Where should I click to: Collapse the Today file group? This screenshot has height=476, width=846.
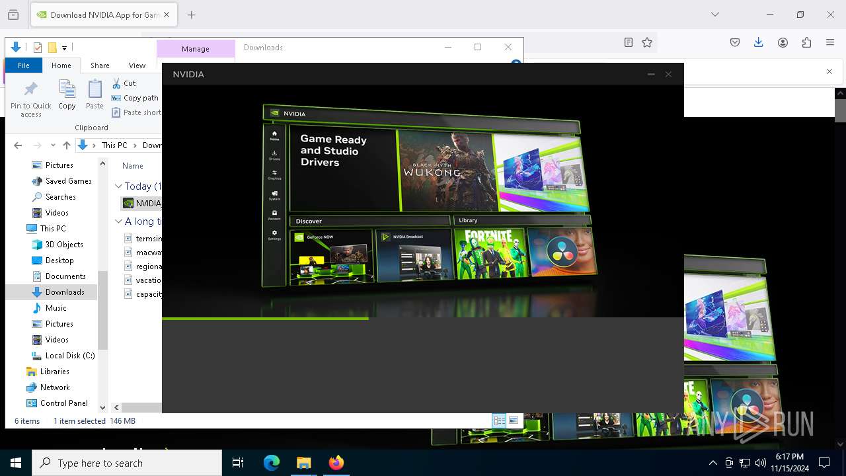click(x=118, y=186)
